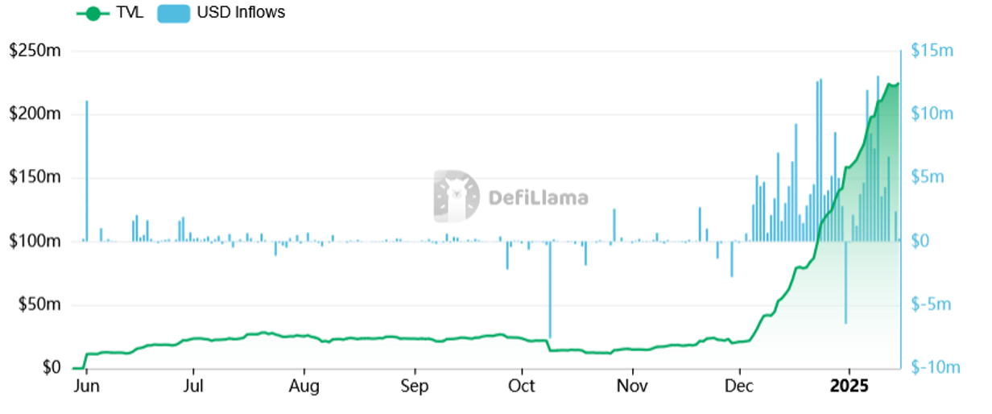992x414 pixels.
Task: Click the DefiLlama watermark text
Action: (x=538, y=198)
